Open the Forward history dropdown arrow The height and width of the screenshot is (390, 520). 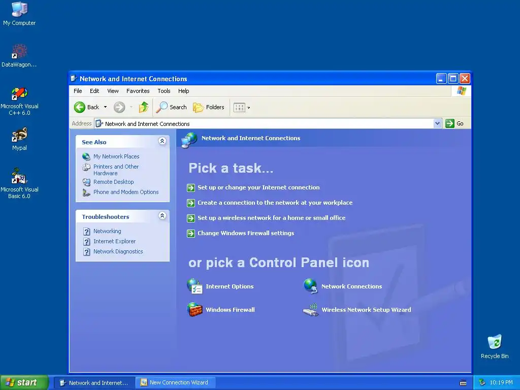[x=132, y=107]
